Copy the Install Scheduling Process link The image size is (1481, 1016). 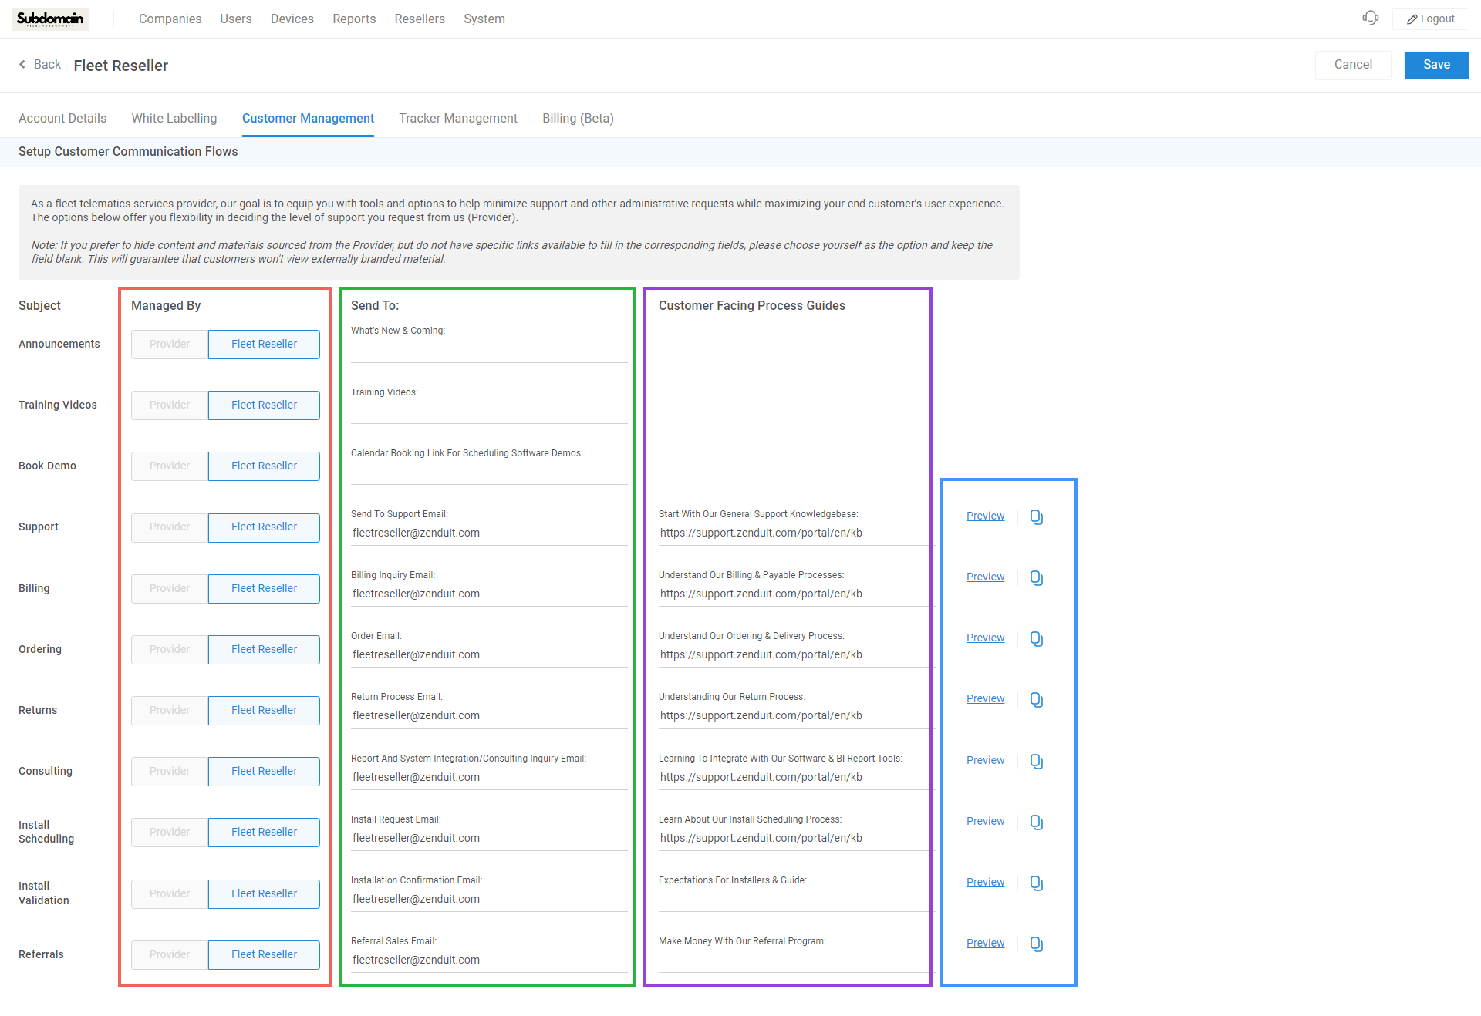1036,822
